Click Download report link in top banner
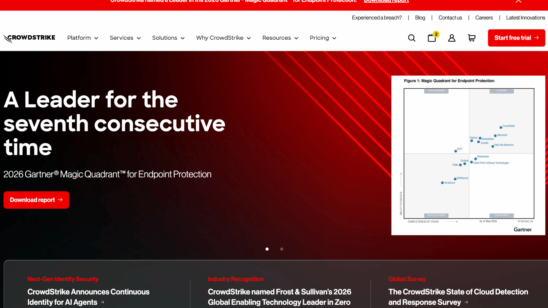The image size is (548, 308). [386, 1]
